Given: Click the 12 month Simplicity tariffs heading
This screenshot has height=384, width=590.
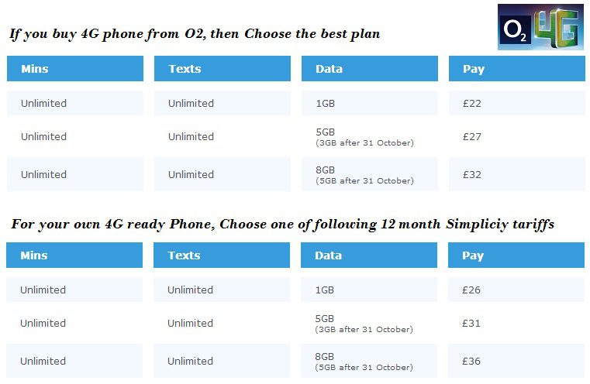Looking at the screenshot, I should tap(282, 225).
